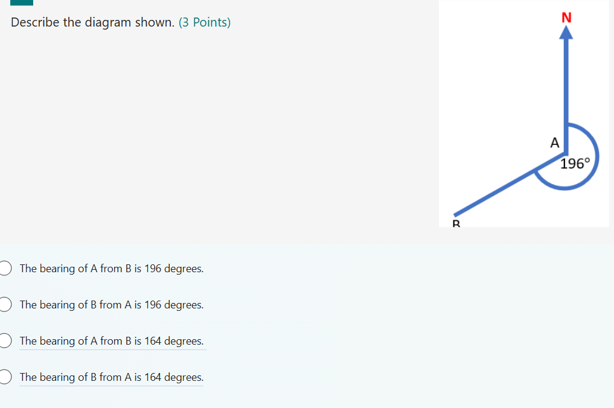
Task: Click the 196° angle marking in the diagram
Action: [x=574, y=162]
